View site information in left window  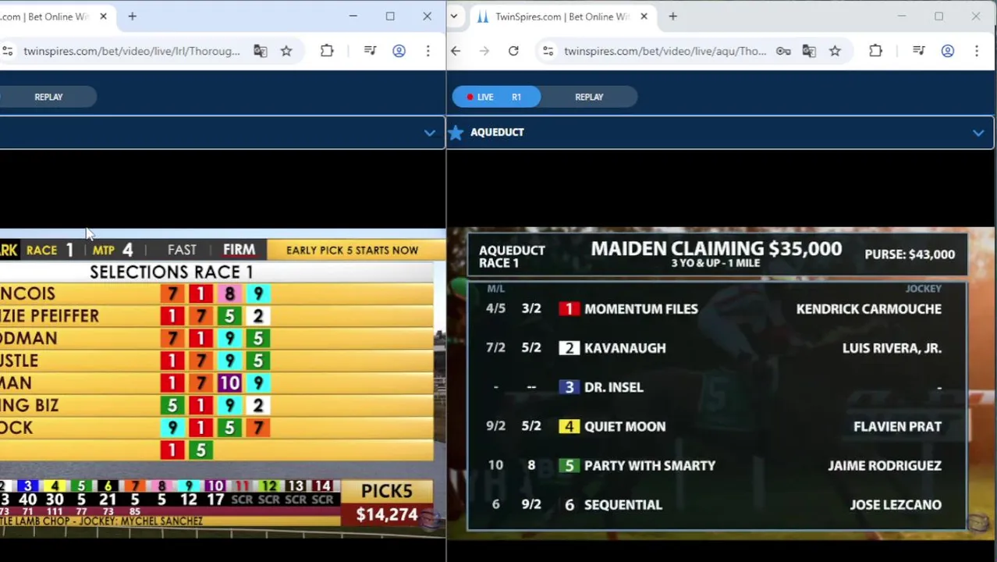[x=7, y=51]
